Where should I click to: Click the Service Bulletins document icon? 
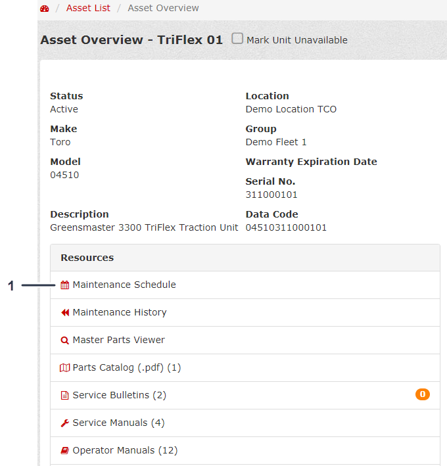click(x=65, y=396)
